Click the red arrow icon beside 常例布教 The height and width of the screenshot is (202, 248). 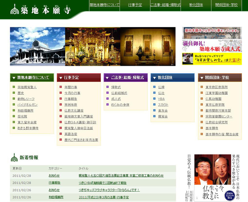[x=61, y=104]
